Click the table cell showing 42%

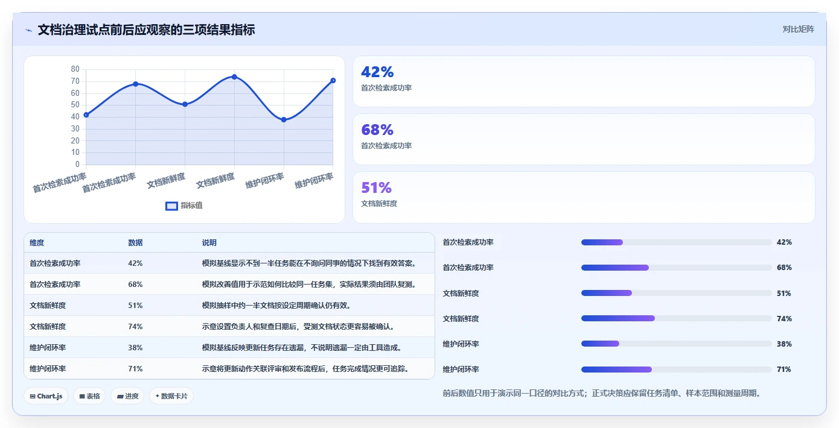click(x=135, y=263)
